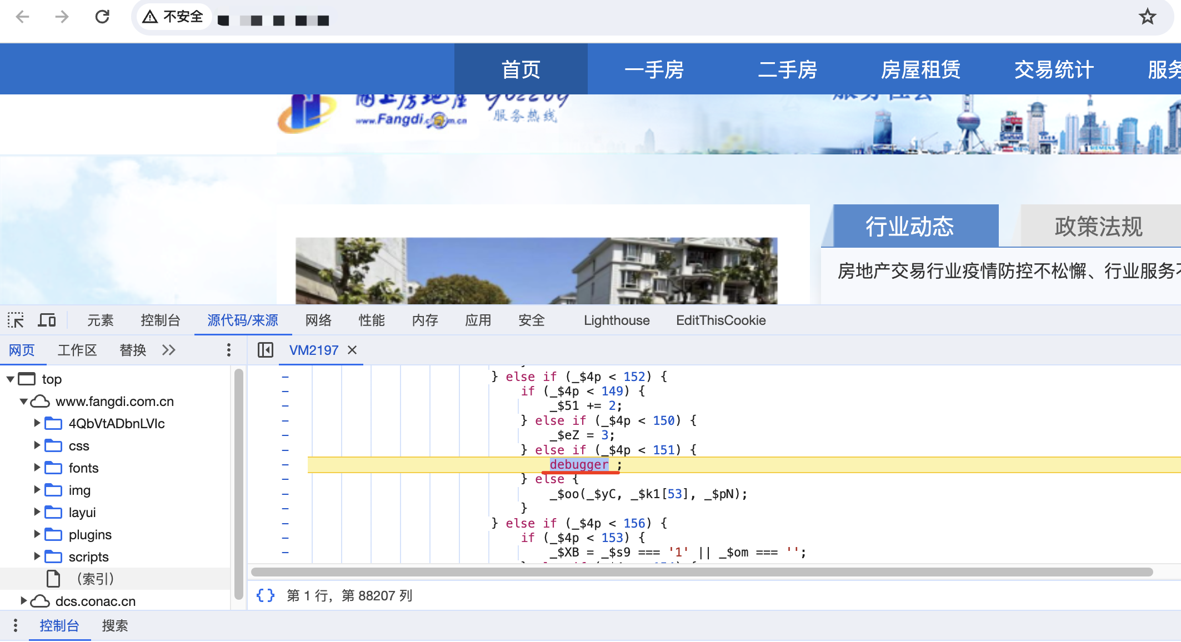Select the 政策法规 news tab
The height and width of the screenshot is (642, 1181).
click(x=1098, y=227)
